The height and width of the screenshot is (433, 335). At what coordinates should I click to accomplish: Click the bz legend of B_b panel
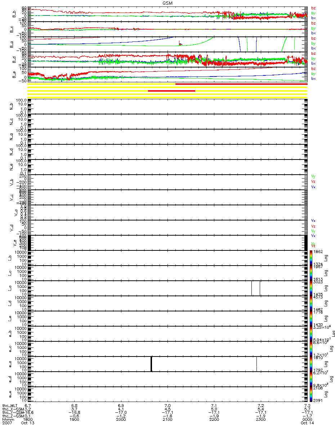pos(313,8)
